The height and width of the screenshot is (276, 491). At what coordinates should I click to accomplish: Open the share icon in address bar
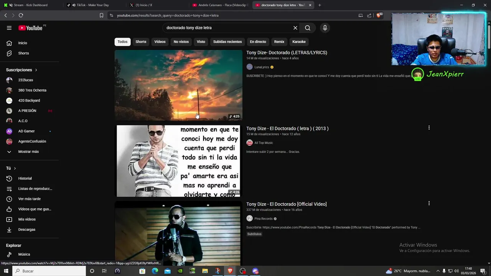369,15
